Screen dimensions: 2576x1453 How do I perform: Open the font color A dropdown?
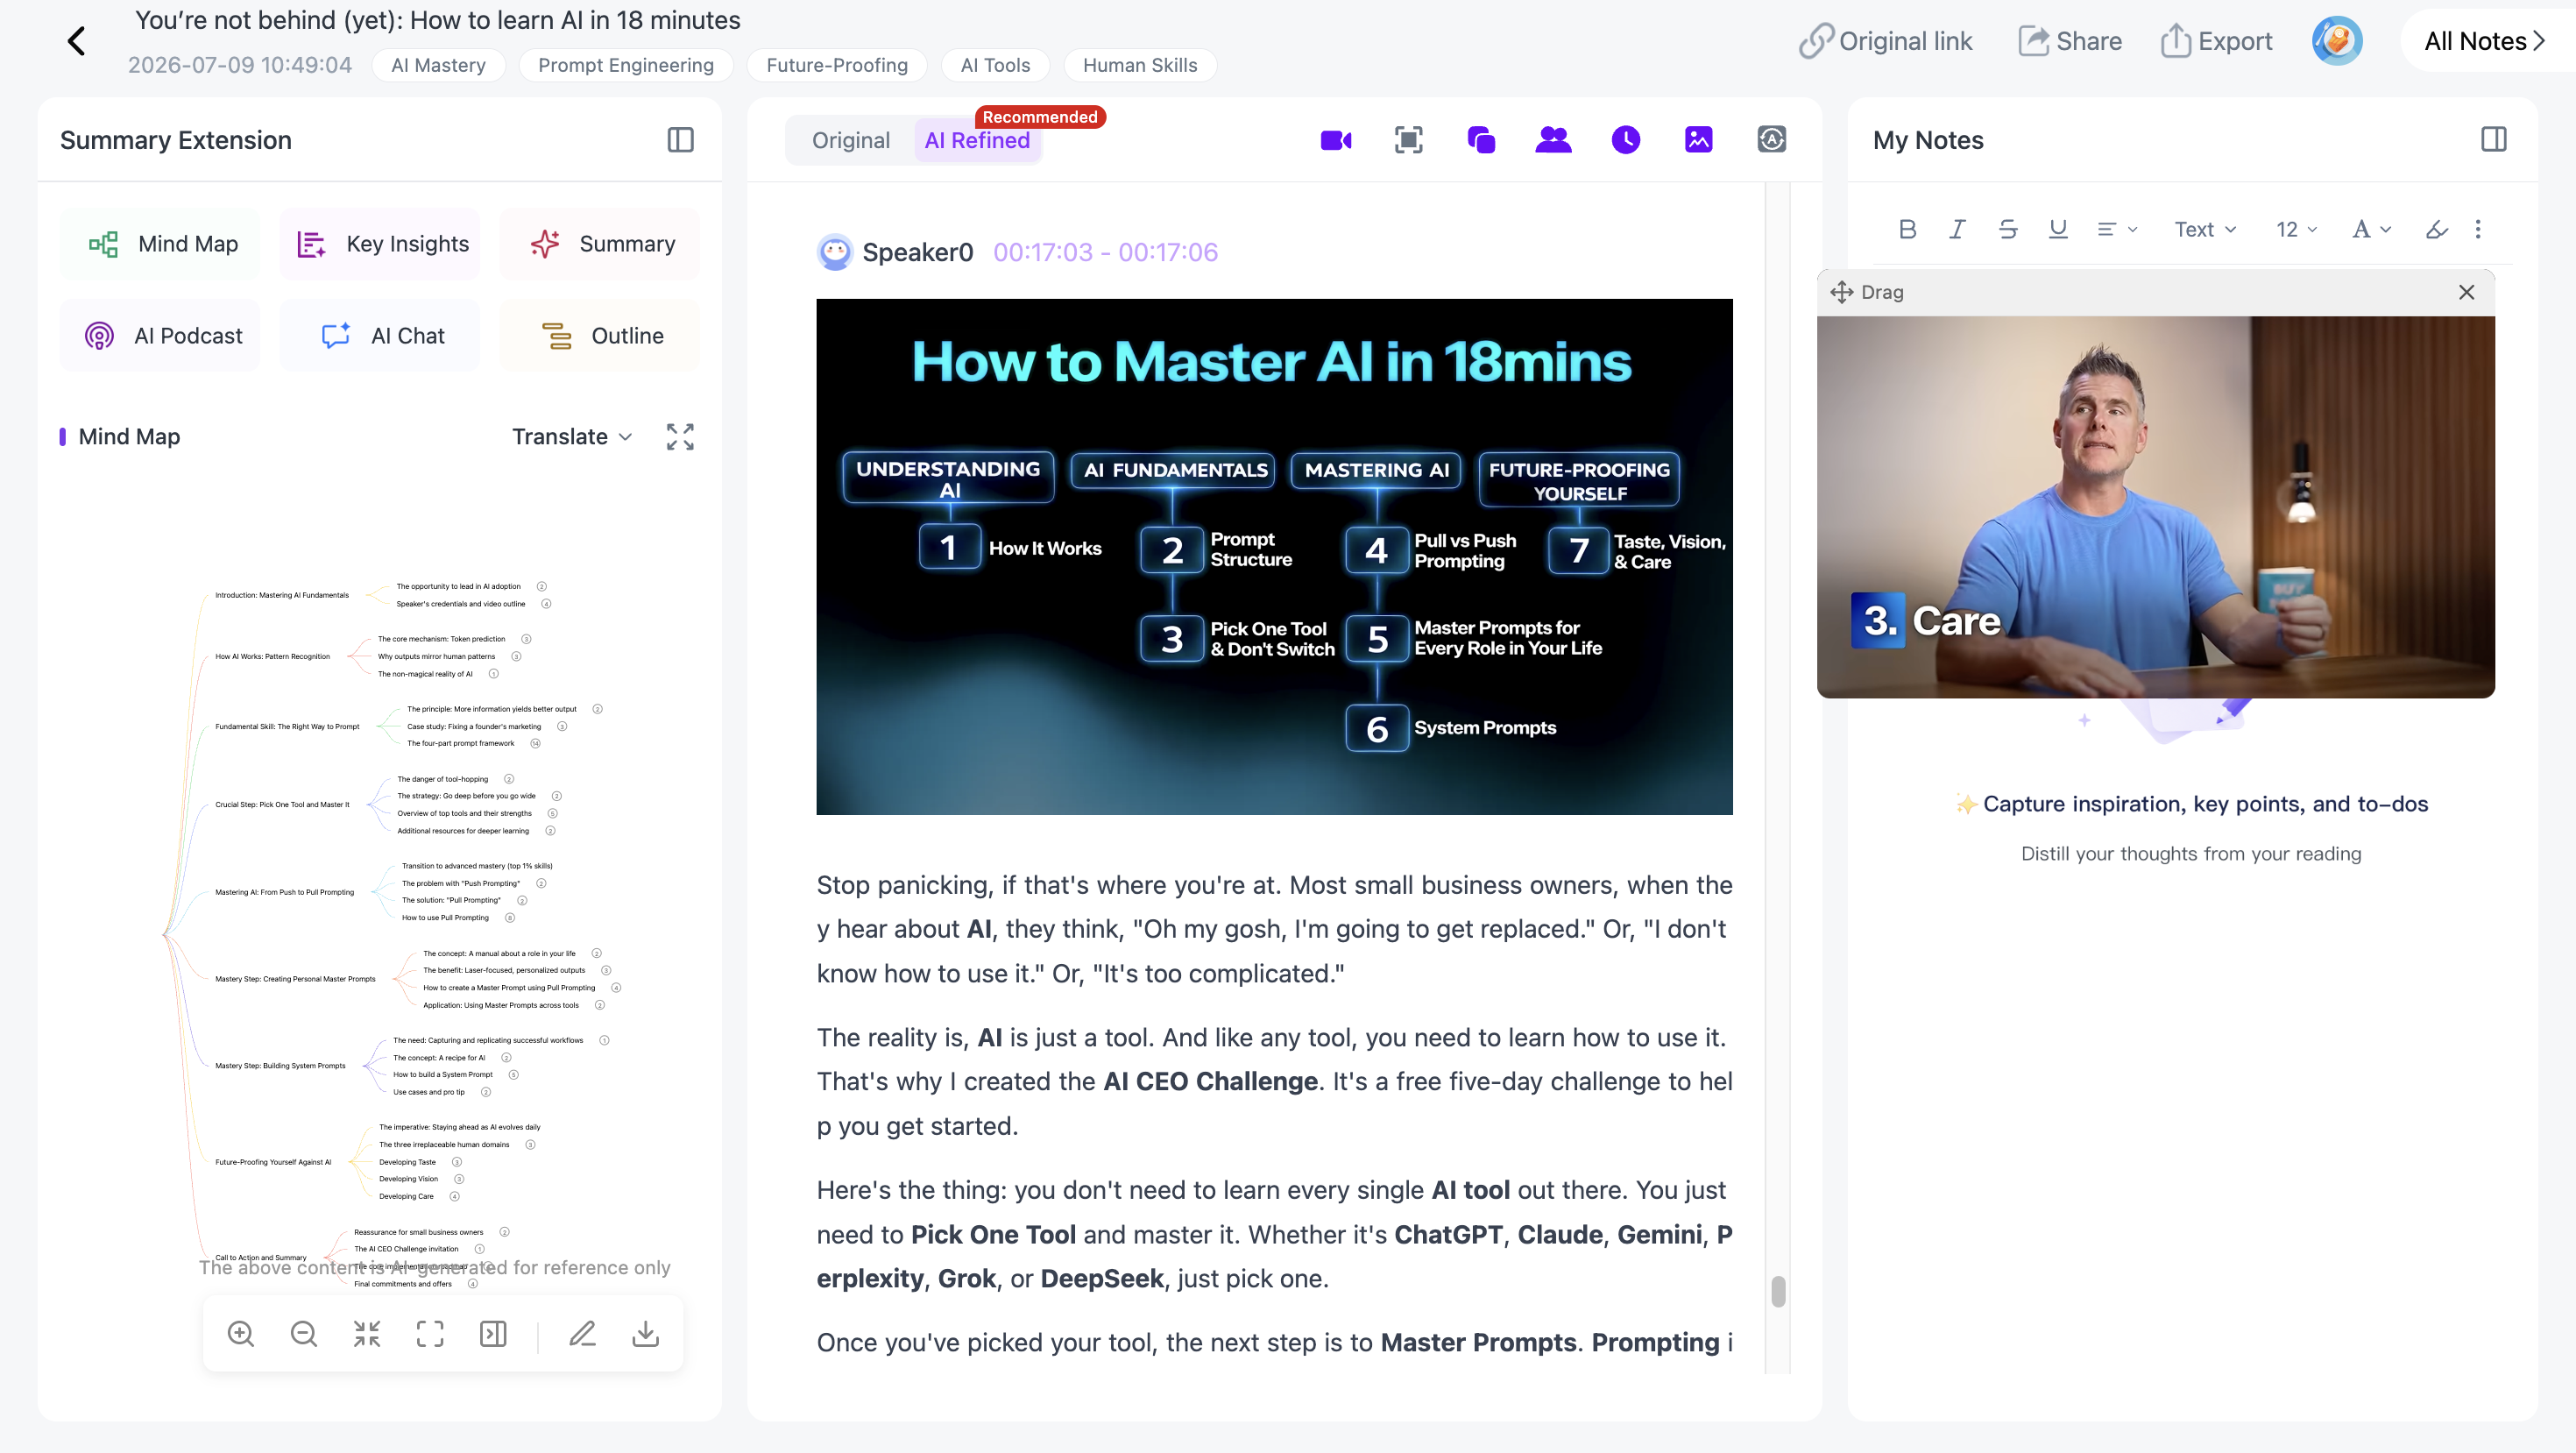[2371, 229]
